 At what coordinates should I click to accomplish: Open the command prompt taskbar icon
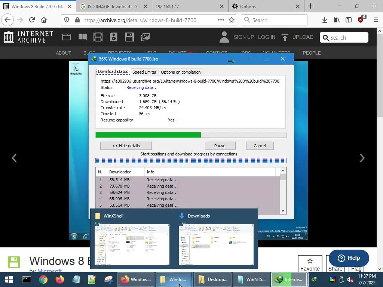pyautogui.click(x=27, y=280)
